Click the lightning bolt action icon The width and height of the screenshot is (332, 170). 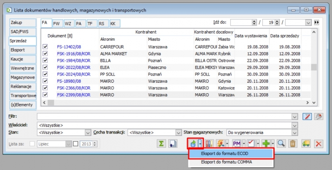[x=221, y=144]
